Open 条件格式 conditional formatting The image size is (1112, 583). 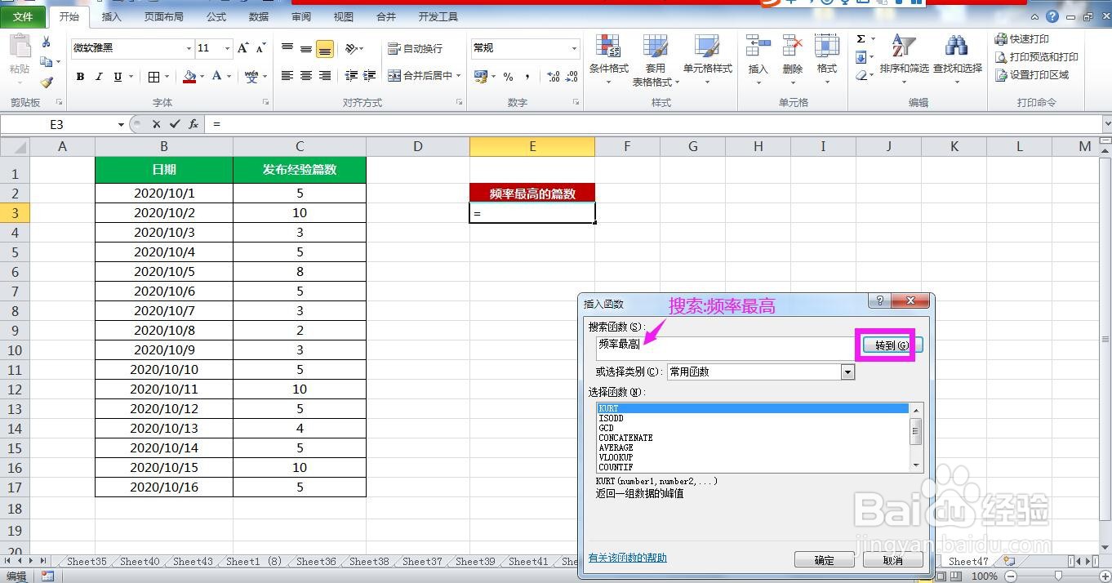click(609, 60)
